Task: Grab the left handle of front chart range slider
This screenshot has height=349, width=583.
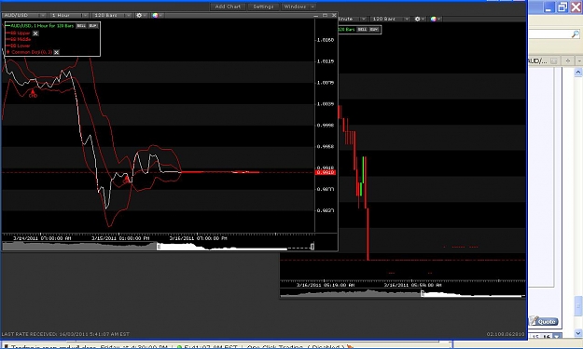Action: [x=159, y=247]
